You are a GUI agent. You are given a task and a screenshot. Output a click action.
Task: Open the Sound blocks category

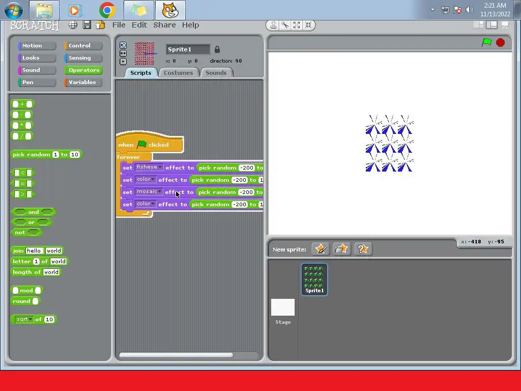click(37, 70)
